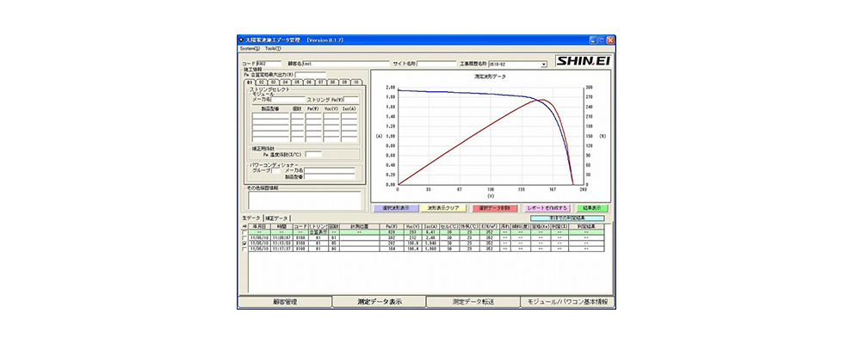Click the その他機器情報 text area
This screenshot has height=344, width=853.
(x=306, y=200)
